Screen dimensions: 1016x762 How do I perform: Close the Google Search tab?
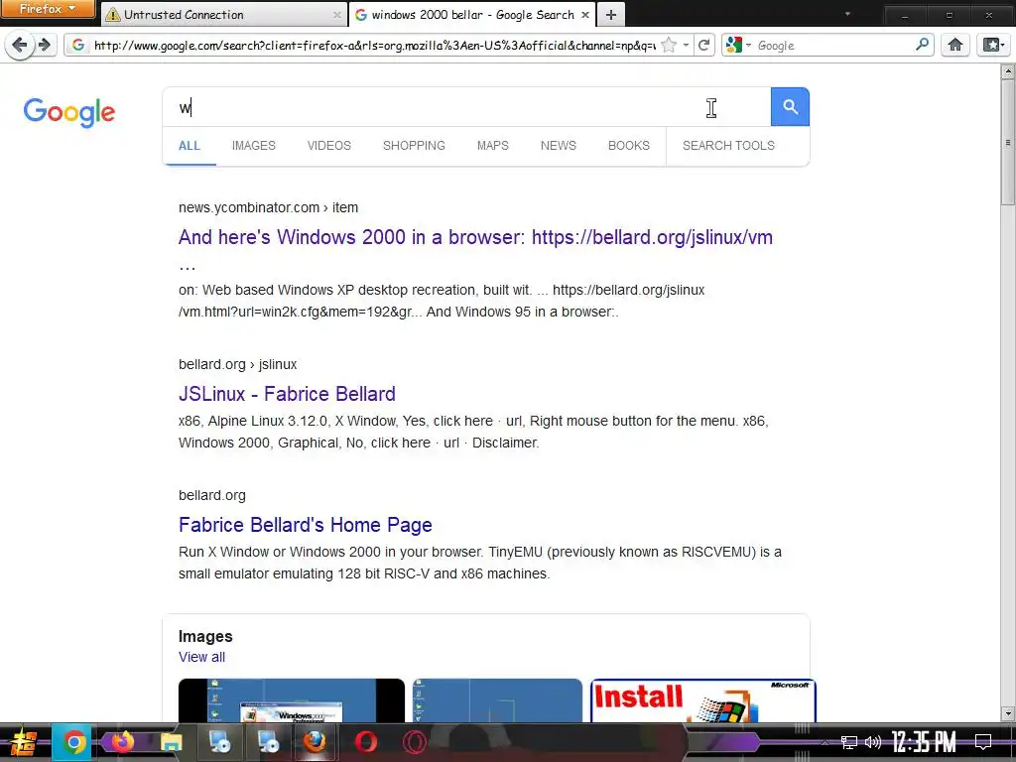[x=585, y=14]
